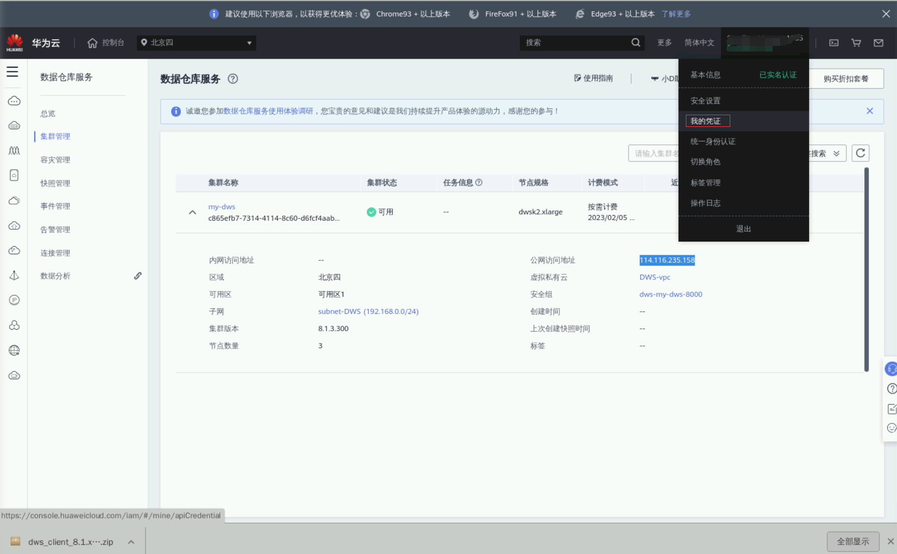Click the pyramid-shaped icon in left sidebar
The image size is (897, 554).
[x=14, y=275]
